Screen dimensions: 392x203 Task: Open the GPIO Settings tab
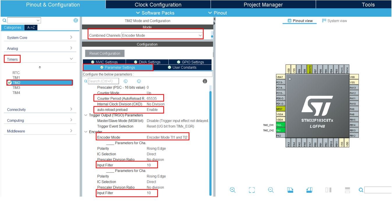[x=190, y=62]
